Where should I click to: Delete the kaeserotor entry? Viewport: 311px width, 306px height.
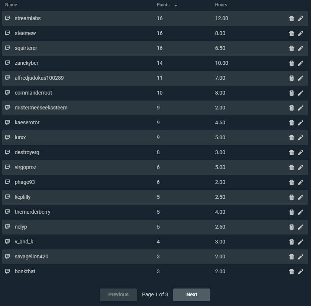pyautogui.click(x=292, y=123)
